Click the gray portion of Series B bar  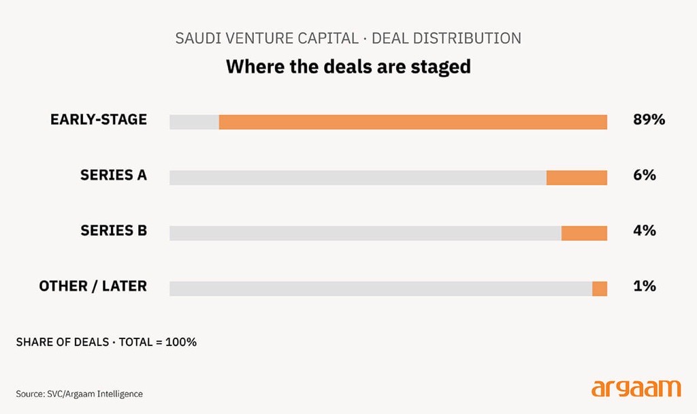pos(365,233)
